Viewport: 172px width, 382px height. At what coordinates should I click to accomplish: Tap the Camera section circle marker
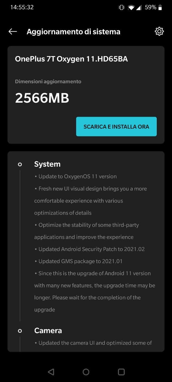(x=20, y=331)
